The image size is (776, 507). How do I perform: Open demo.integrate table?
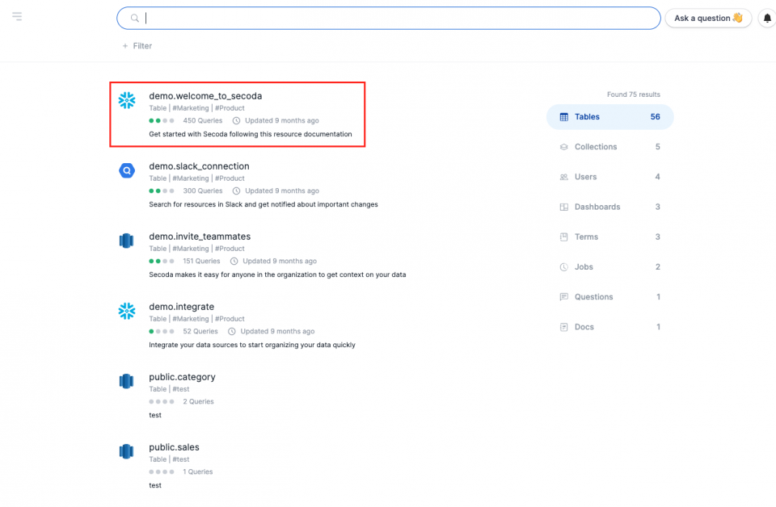(x=182, y=307)
